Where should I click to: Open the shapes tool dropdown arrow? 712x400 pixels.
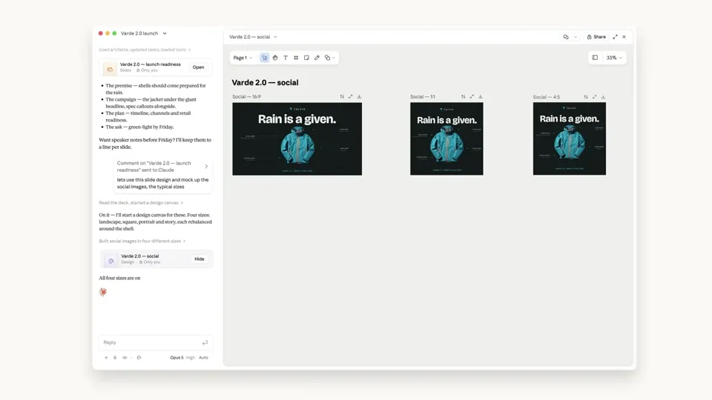pyautogui.click(x=334, y=58)
